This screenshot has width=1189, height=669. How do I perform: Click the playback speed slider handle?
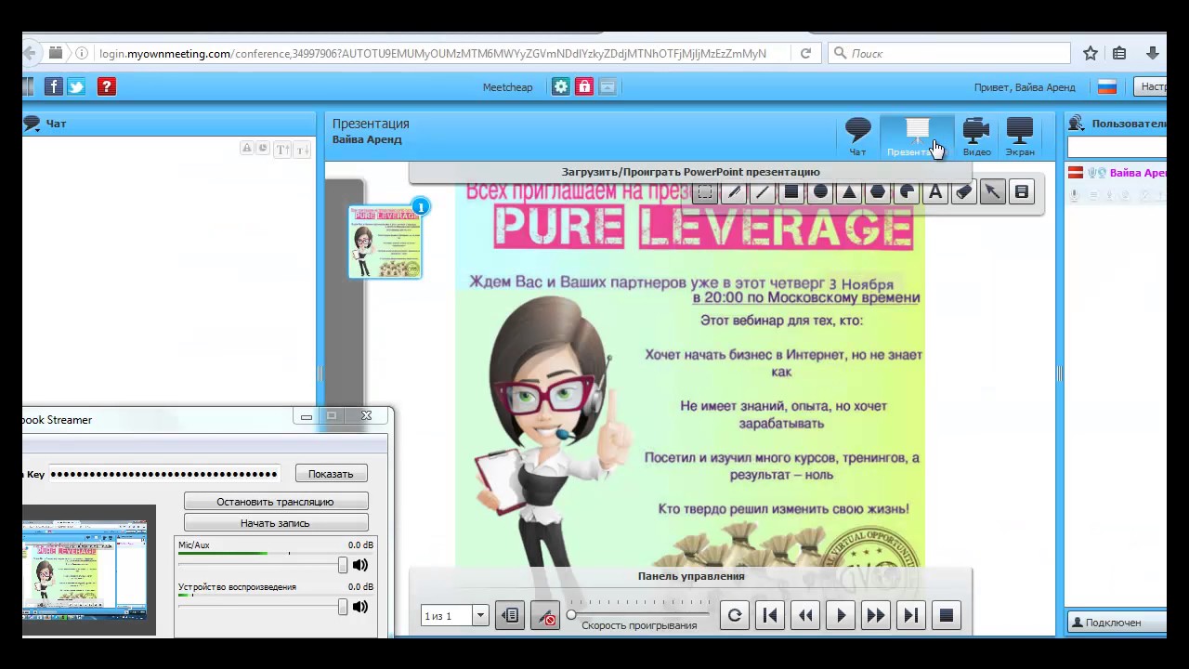coord(571,614)
